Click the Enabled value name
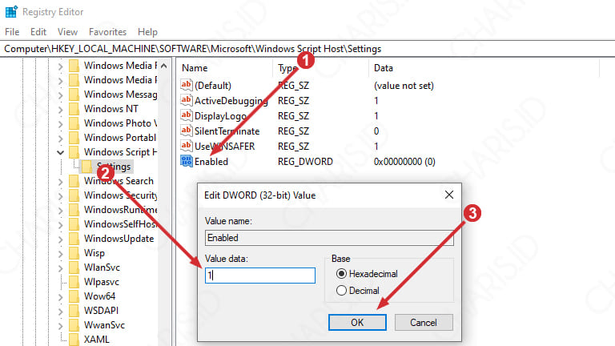The height and width of the screenshot is (346, 615). tap(211, 162)
